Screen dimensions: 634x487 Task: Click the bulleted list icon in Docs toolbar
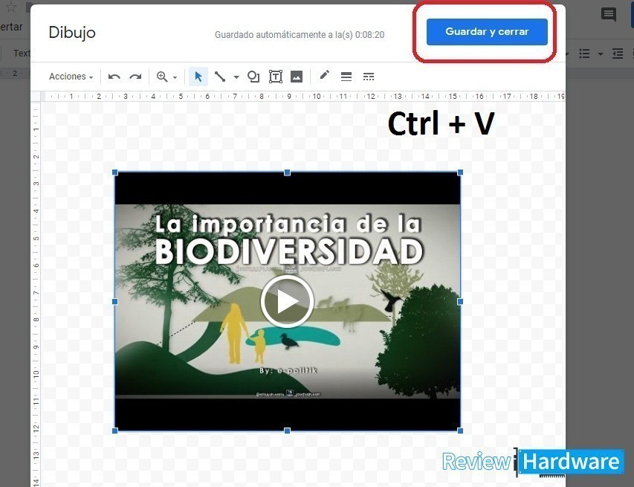click(x=584, y=54)
